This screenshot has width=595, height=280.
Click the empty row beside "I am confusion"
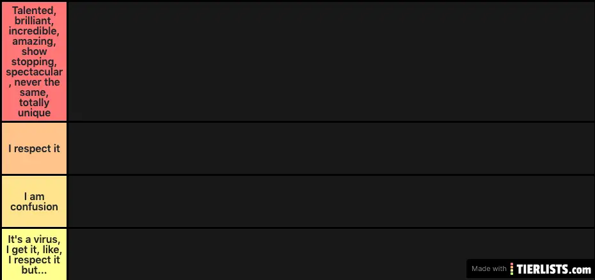coord(331,201)
